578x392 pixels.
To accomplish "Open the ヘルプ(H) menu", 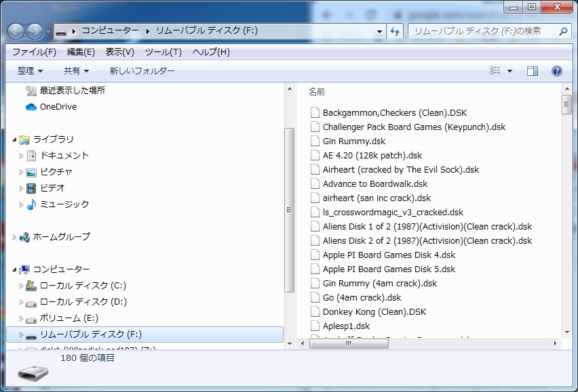I will pos(211,52).
